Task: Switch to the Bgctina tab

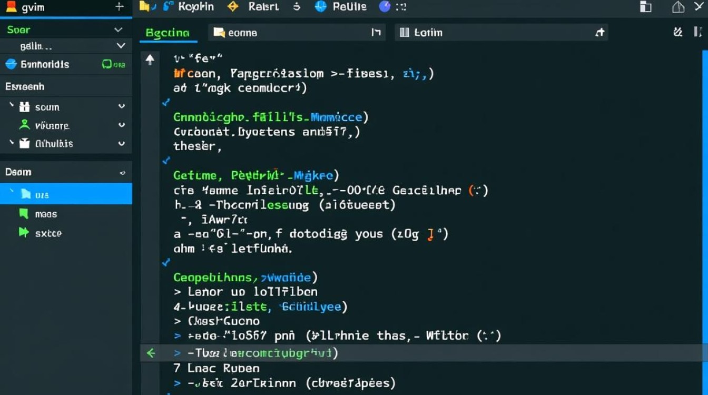Action: (167, 33)
